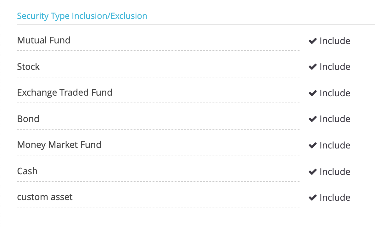Click the checkmark icon next to Bond
The width and height of the screenshot is (375, 229).
pos(313,119)
